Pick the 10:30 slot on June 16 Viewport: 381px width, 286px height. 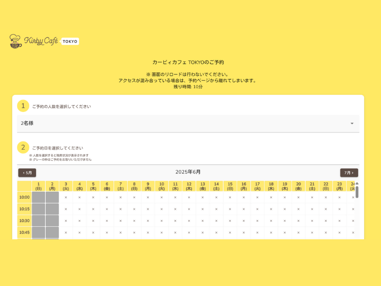244,221
